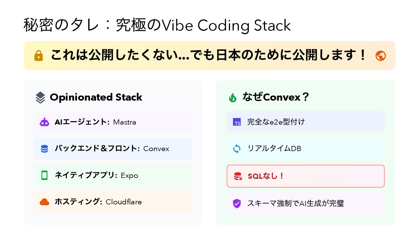The width and height of the screenshot is (419, 236).
Task: Click the highlighted SQLなし！ box
Action: [306, 176]
